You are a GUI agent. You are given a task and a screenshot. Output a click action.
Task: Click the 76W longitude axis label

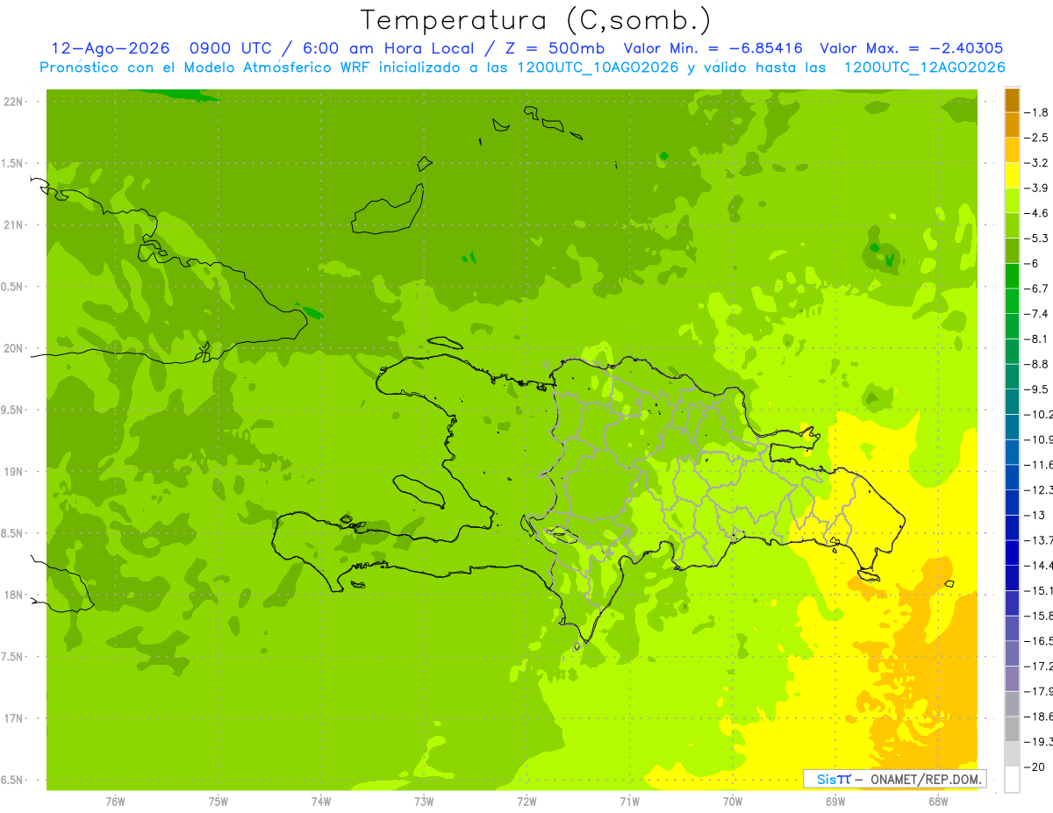(x=115, y=801)
